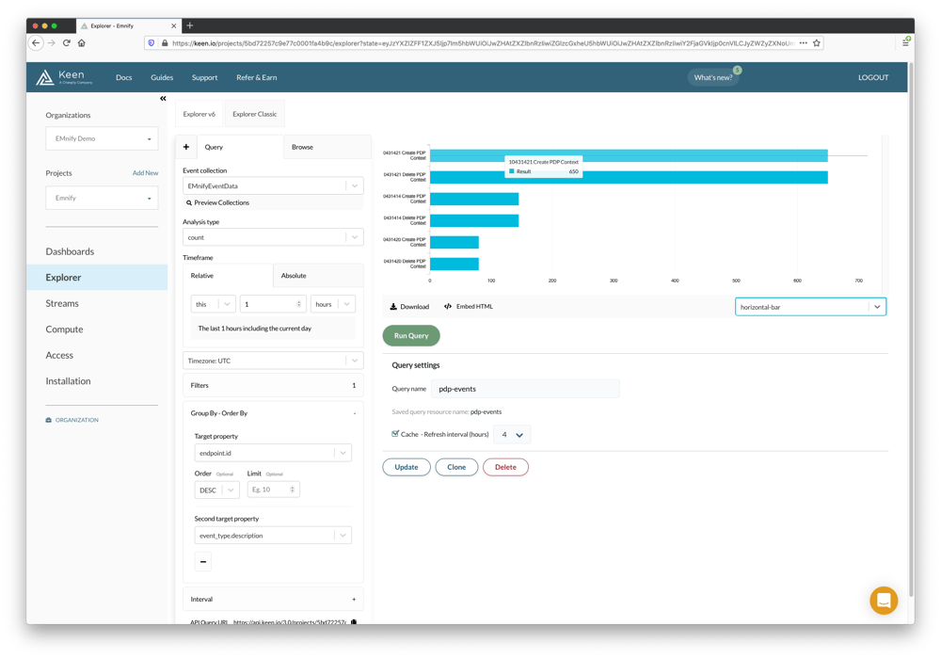This screenshot has height=659, width=941.
Task: Open the page actions ellipsis menu
Action: click(x=803, y=43)
